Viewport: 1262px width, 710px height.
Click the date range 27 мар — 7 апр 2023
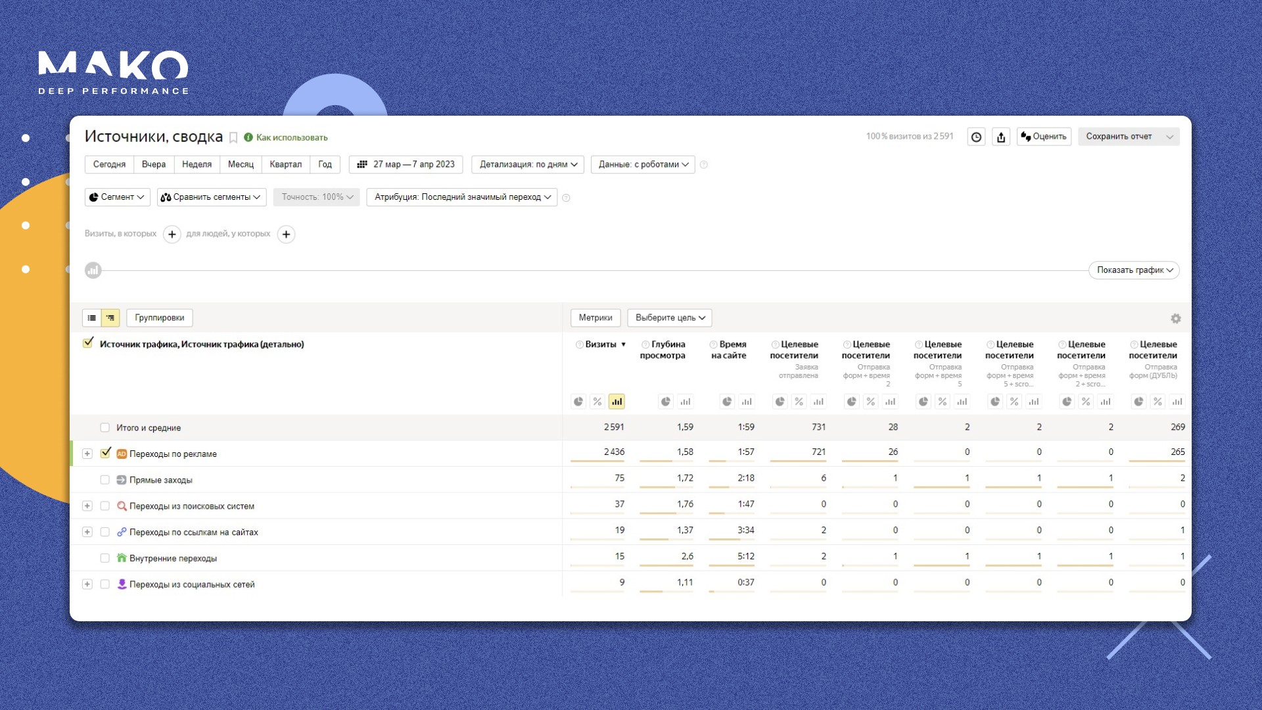coord(406,164)
